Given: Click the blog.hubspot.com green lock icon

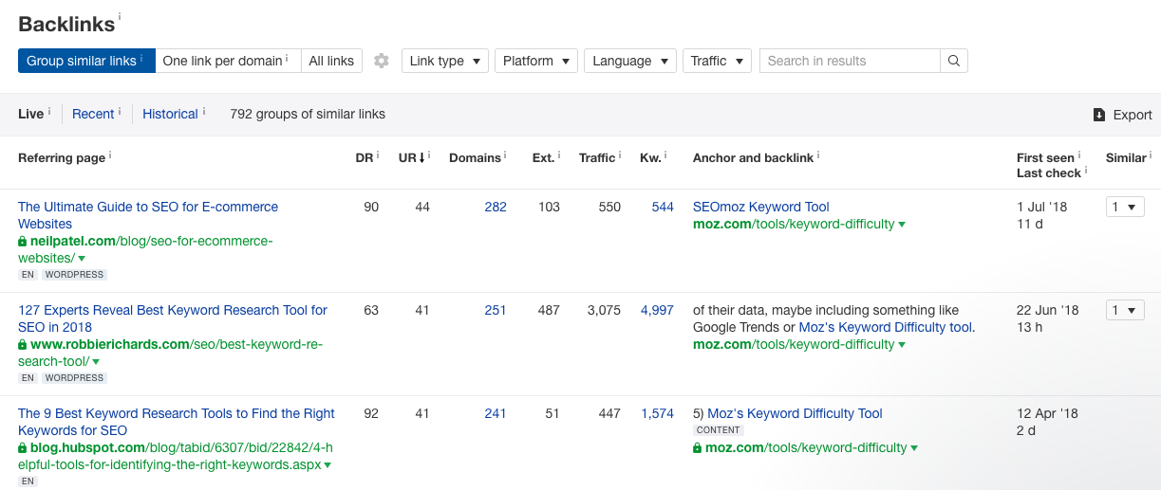Looking at the screenshot, I should tap(23, 448).
